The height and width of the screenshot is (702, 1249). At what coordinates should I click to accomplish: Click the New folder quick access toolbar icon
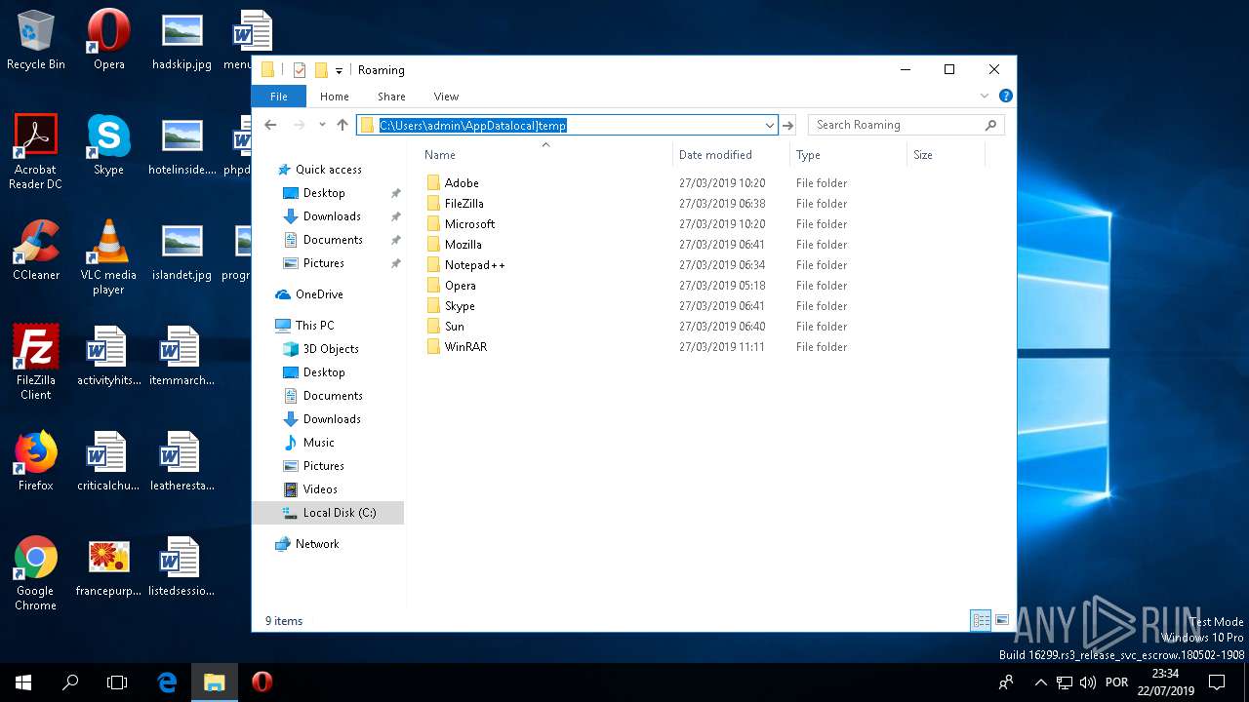320,70
